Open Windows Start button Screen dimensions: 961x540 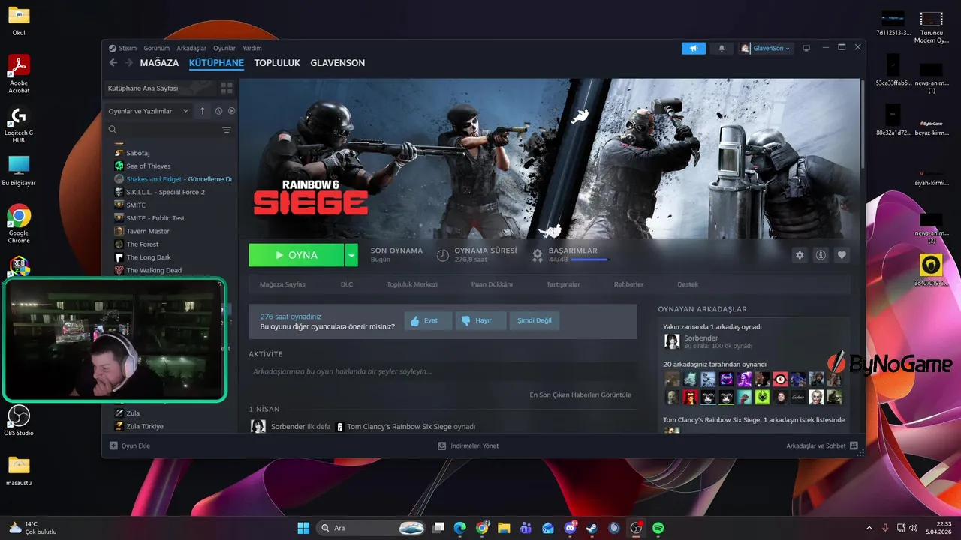coord(303,528)
